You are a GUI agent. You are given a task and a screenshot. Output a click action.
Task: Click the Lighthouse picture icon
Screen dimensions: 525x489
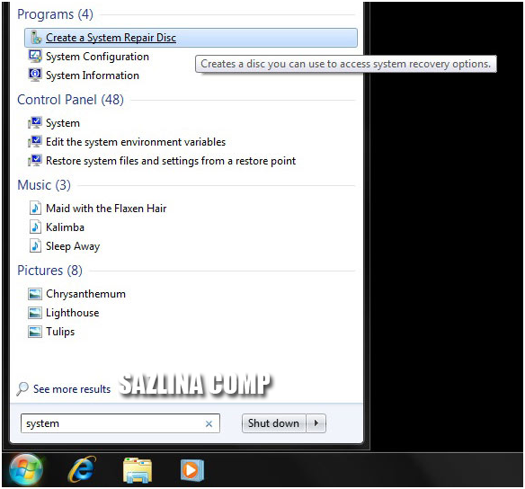(35, 313)
